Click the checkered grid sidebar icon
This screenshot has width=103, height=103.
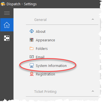(7, 38)
